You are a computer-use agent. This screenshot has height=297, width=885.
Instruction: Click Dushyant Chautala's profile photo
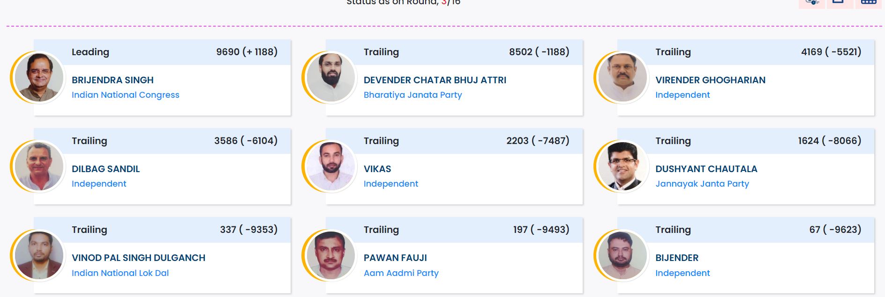(622, 167)
